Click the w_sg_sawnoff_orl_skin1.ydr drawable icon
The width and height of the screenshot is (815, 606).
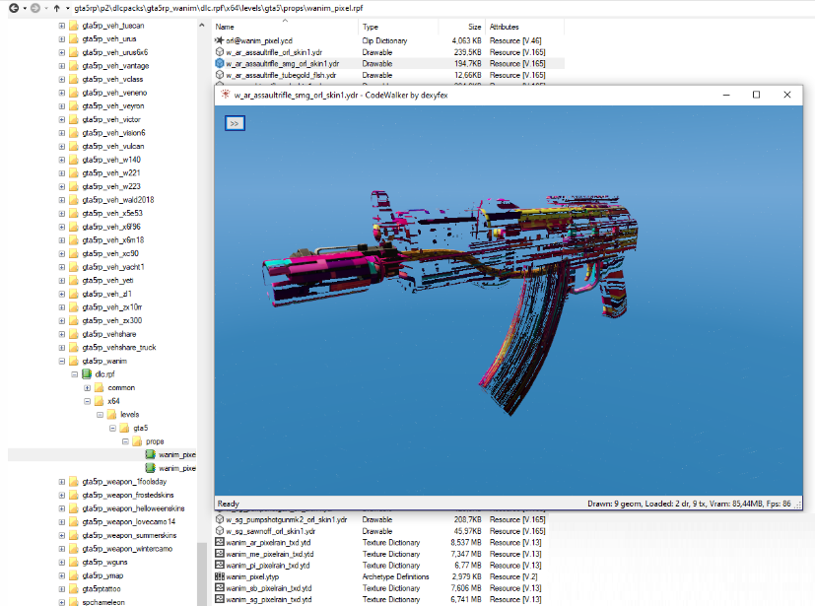click(220, 531)
